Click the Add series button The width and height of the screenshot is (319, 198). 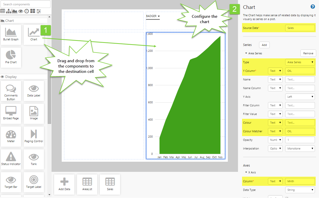tap(264, 45)
